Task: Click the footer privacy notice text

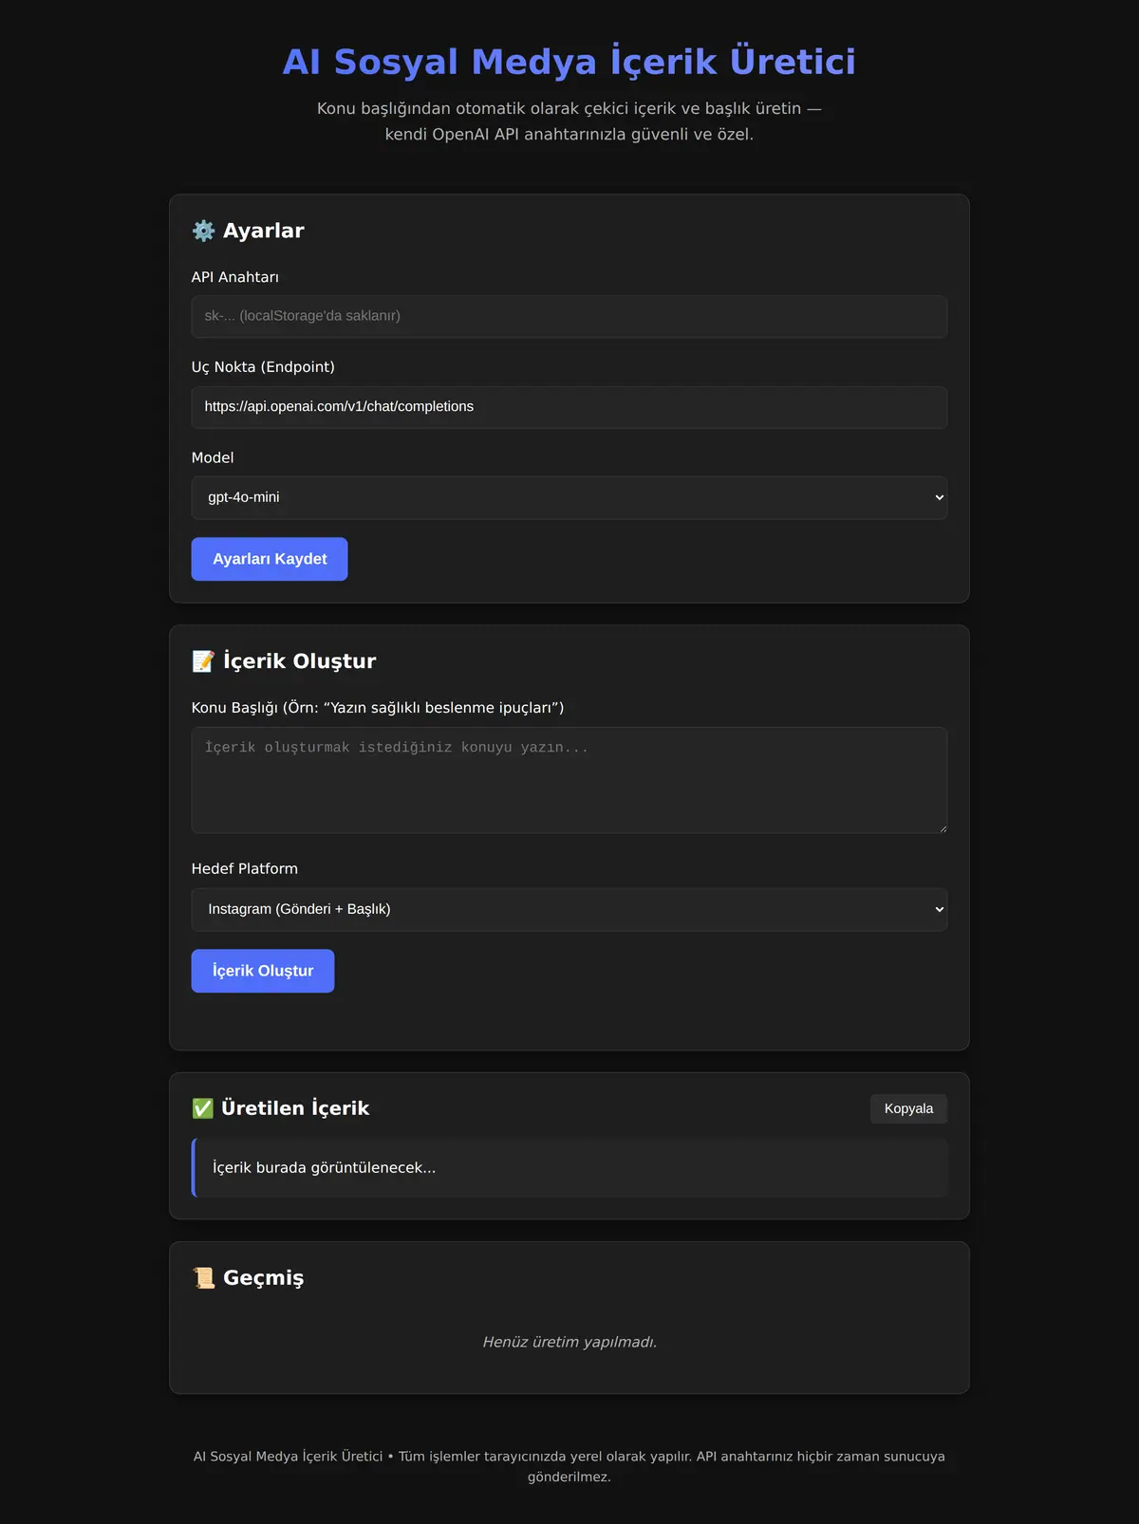Action: 569,1466
